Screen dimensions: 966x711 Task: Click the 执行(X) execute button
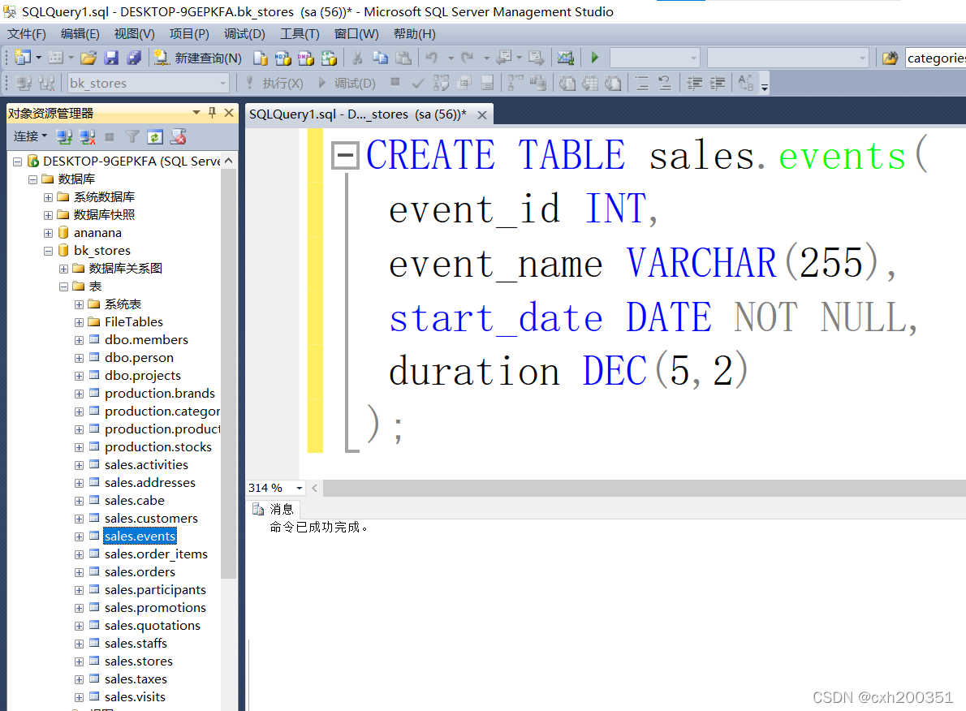274,83
